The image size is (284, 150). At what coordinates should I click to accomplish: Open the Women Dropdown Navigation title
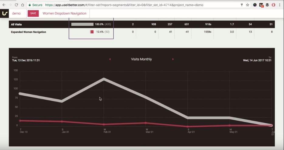point(64,13)
